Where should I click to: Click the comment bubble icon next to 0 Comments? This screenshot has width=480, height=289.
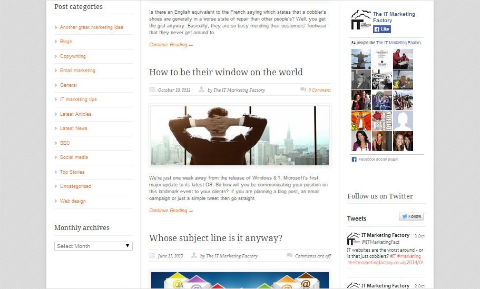303,90
